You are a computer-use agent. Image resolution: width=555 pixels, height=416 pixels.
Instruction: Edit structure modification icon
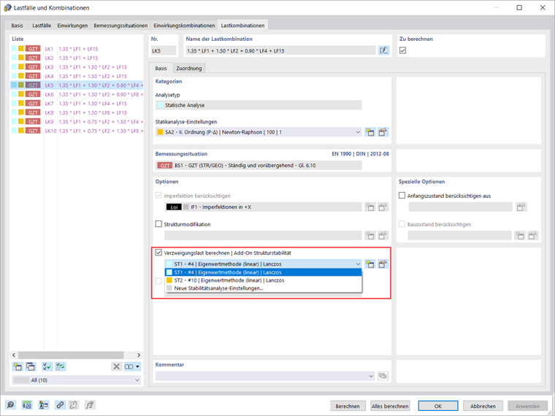383,235
